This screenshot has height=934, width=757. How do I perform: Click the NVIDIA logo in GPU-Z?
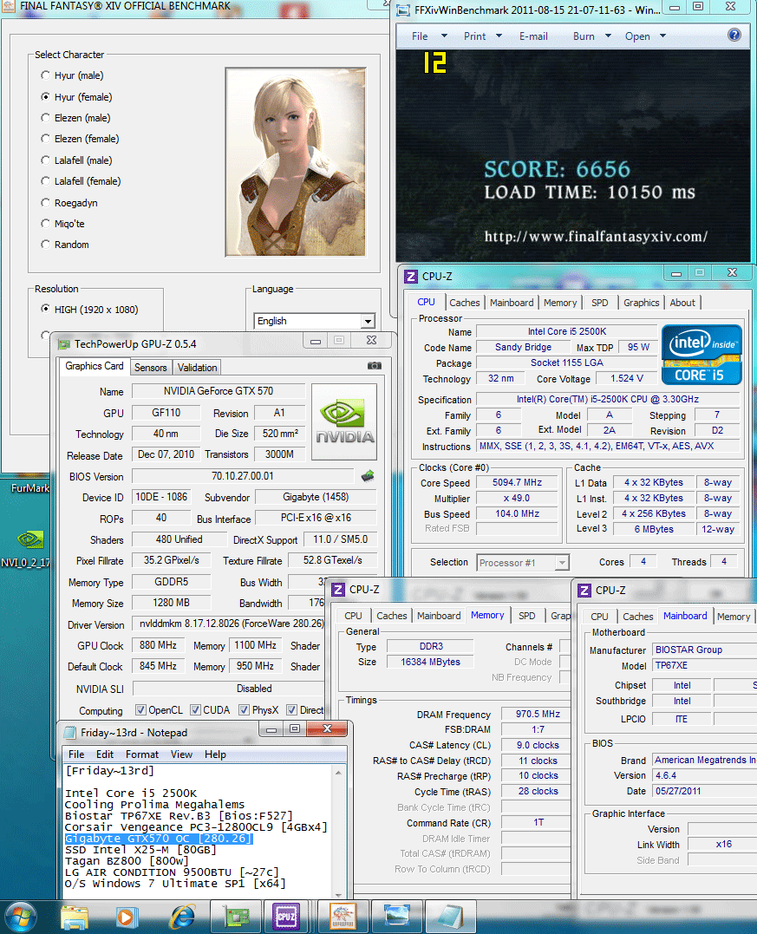click(x=344, y=421)
